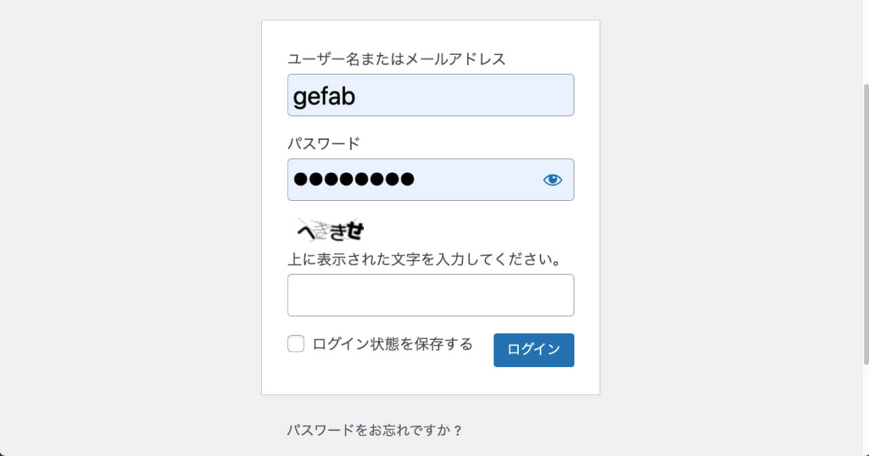The width and height of the screenshot is (869, 456).
Task: Focus the username field containing gefab
Action: (x=430, y=95)
